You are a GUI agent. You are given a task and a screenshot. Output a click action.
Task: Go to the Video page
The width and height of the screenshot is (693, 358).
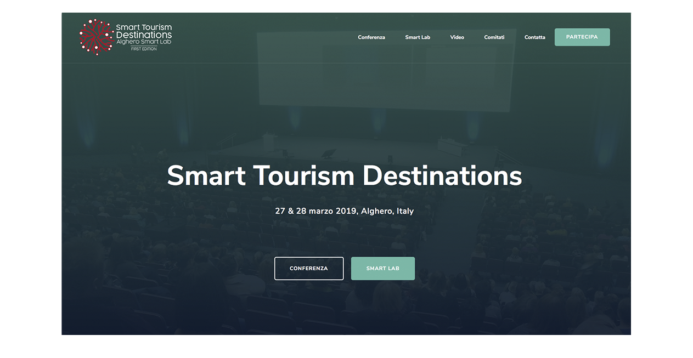[x=457, y=37]
